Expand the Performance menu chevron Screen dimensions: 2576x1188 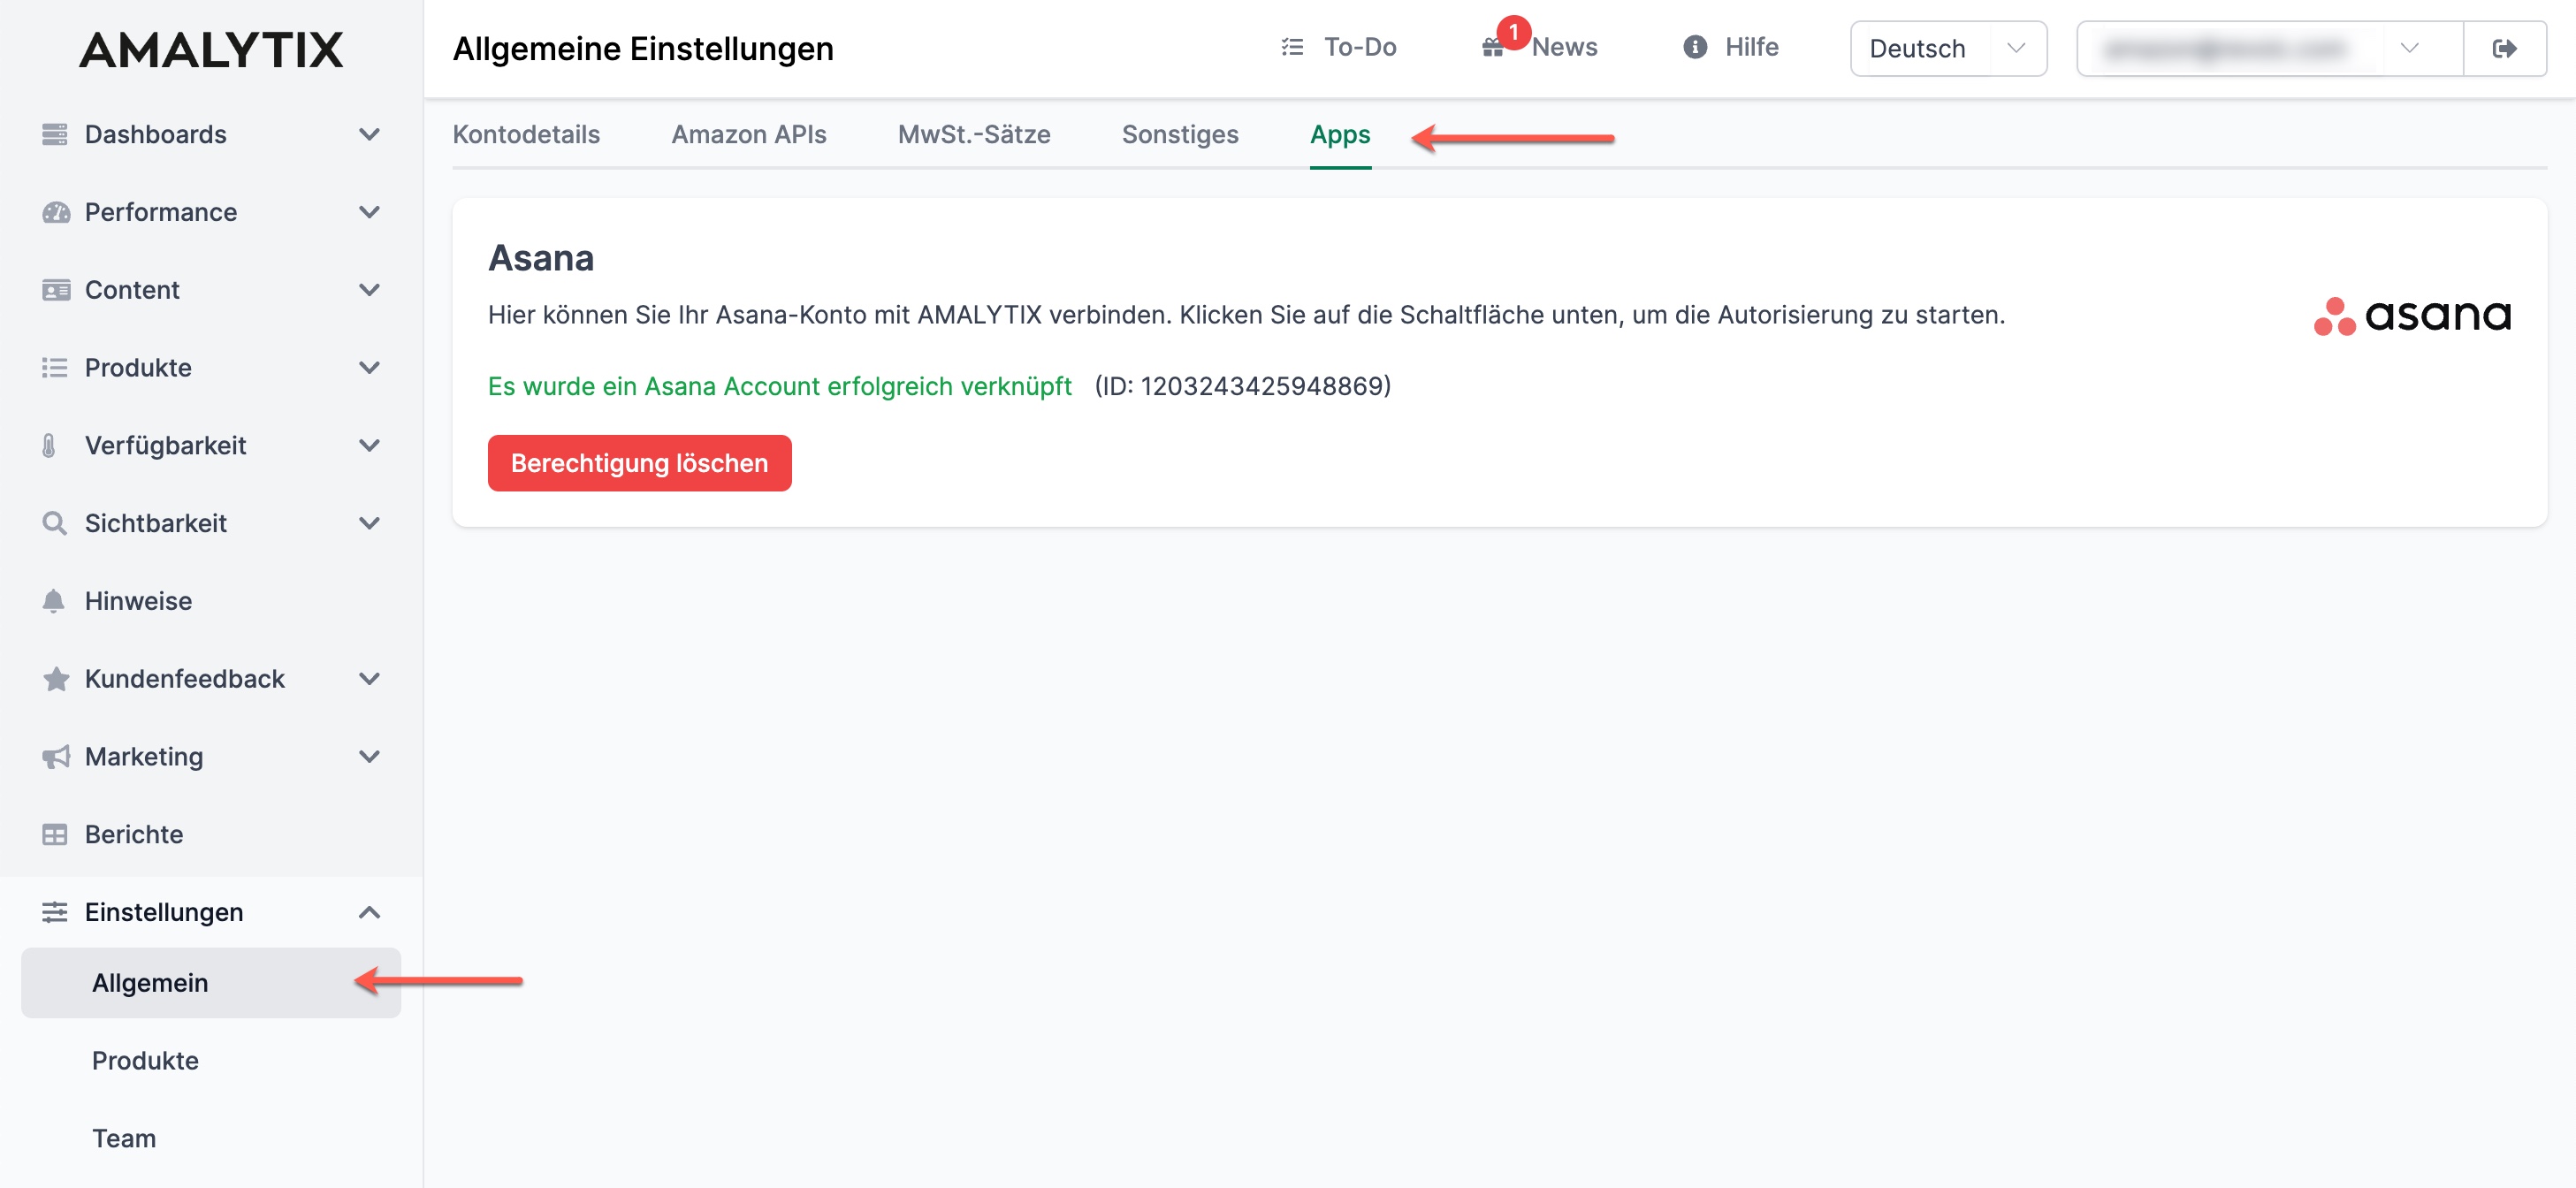369,212
